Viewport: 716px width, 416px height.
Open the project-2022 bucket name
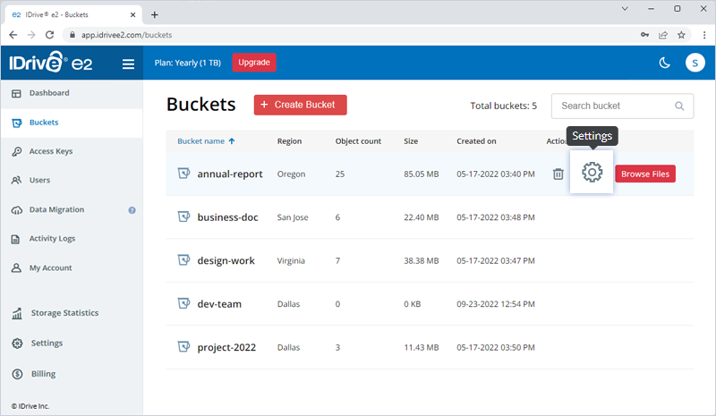coord(226,347)
